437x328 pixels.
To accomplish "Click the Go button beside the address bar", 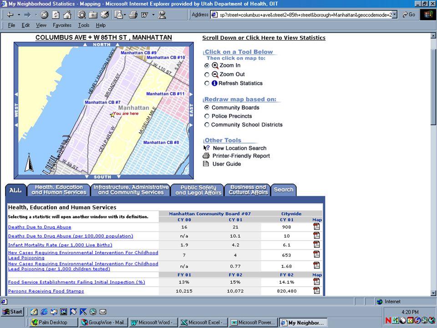I will click(409, 15).
